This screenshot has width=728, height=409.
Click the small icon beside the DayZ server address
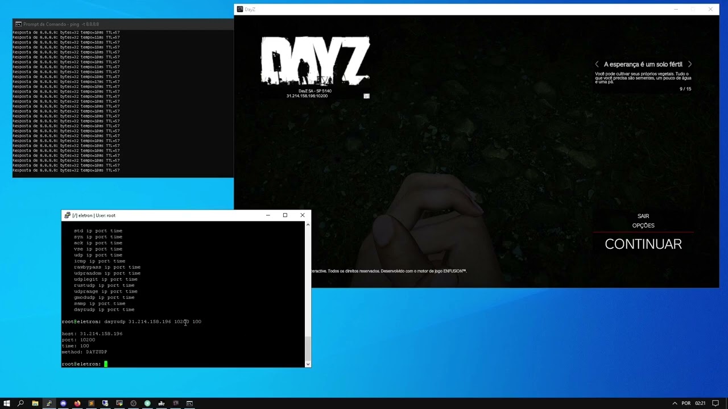(366, 96)
